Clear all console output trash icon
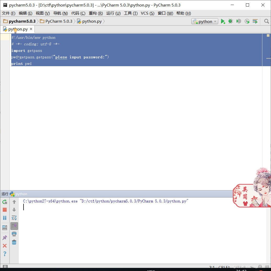 coord(14,242)
